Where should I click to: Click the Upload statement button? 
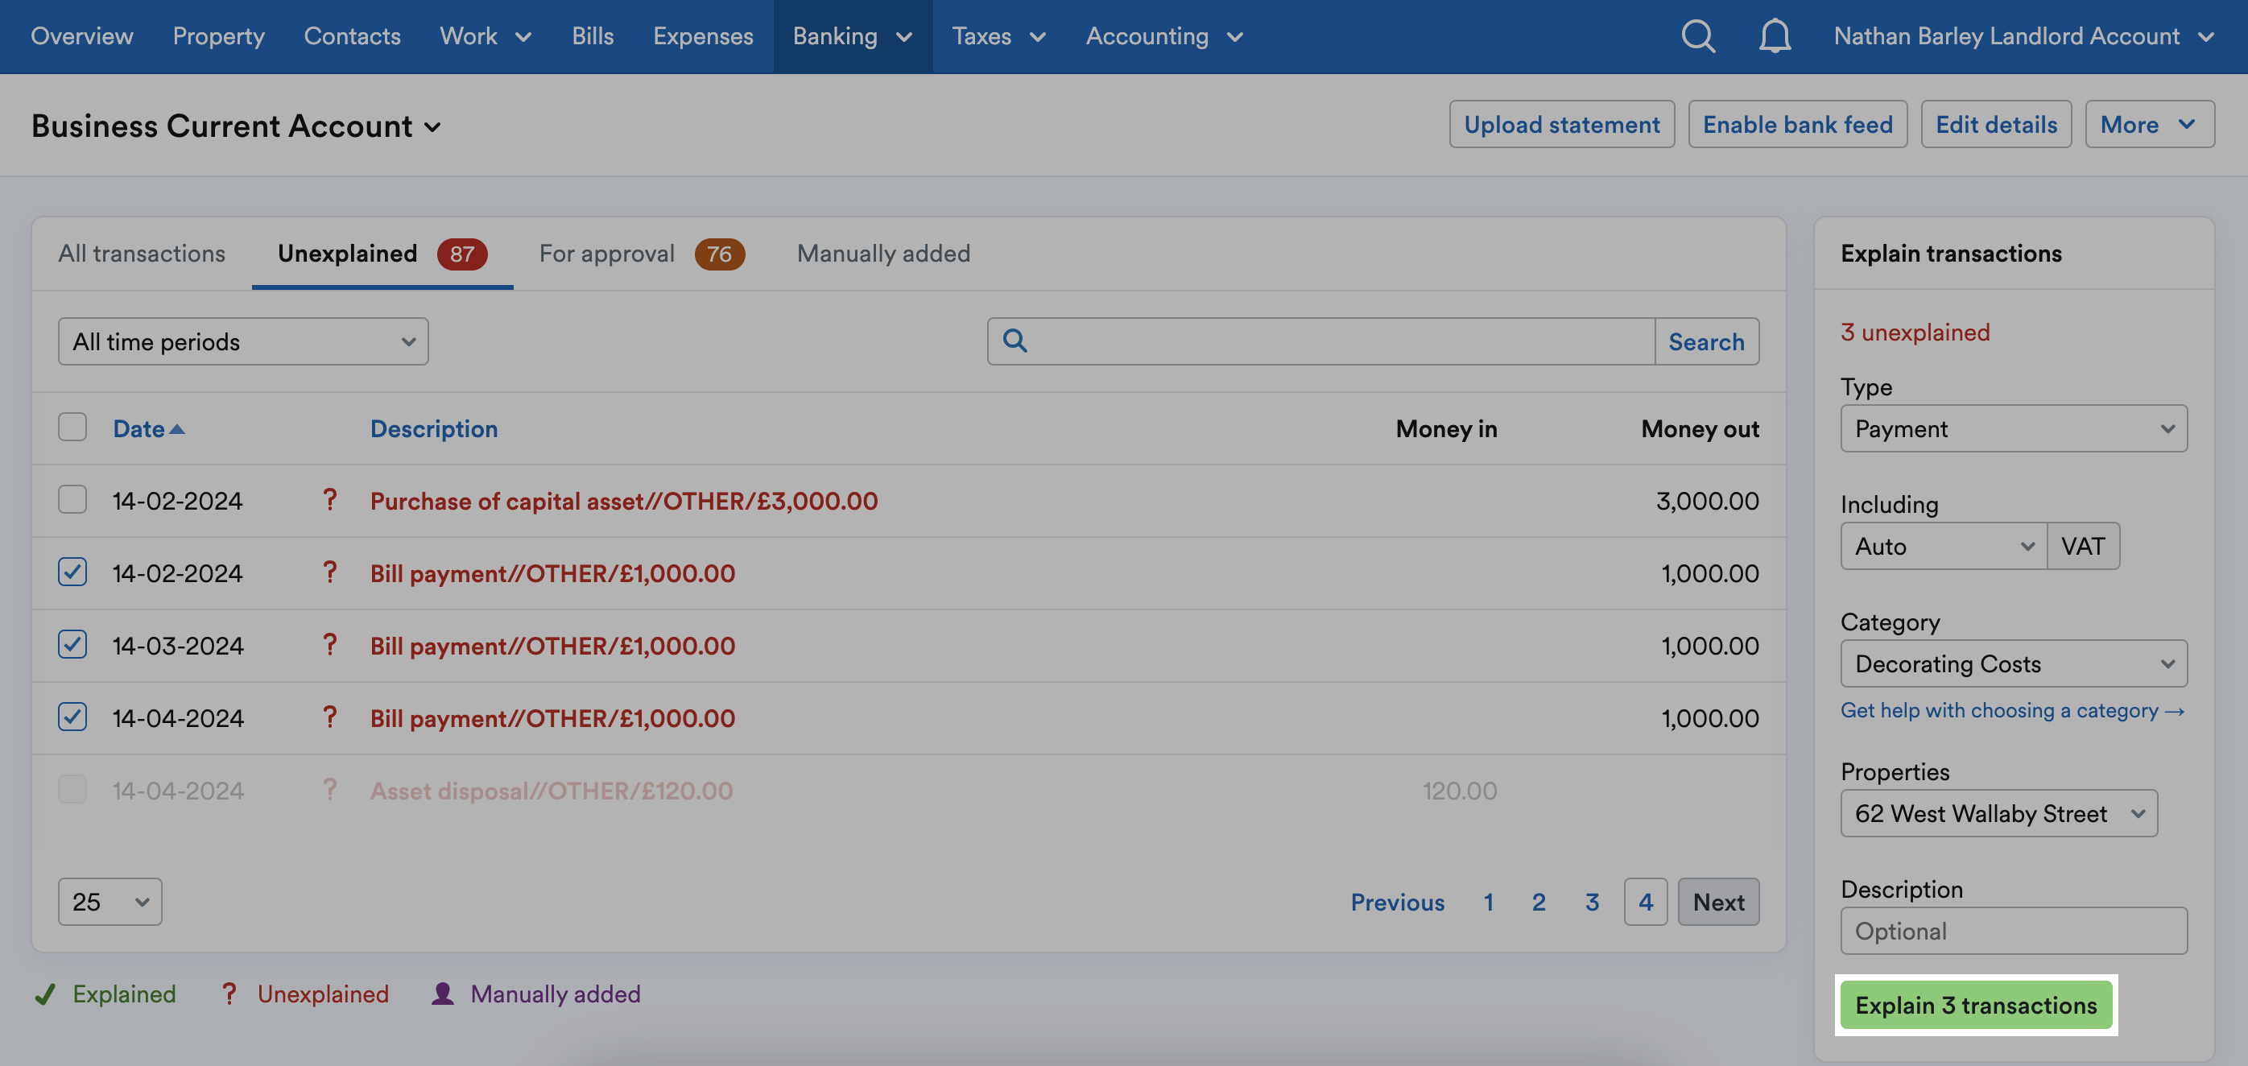click(1562, 125)
